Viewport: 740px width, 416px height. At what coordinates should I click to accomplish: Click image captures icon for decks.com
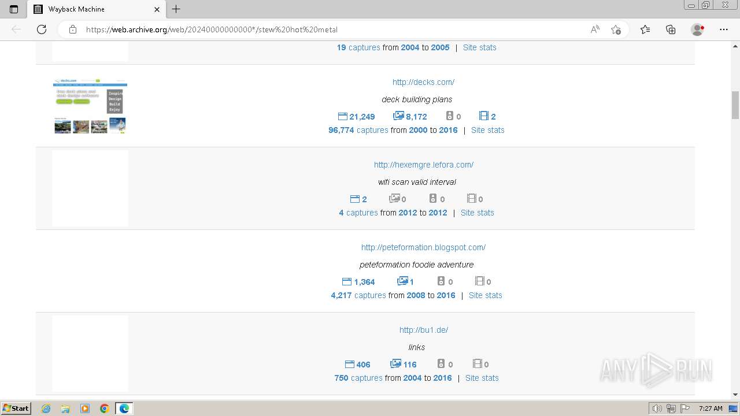398,116
